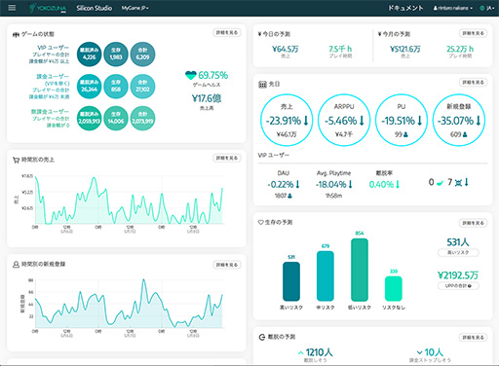Click the 売上 -23.91% circle
Screen dimensions: 499x366
pos(287,120)
